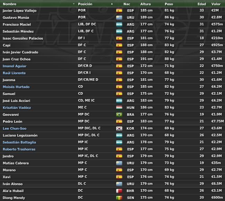Click Matías Cabrera's value €35m

point(216,163)
